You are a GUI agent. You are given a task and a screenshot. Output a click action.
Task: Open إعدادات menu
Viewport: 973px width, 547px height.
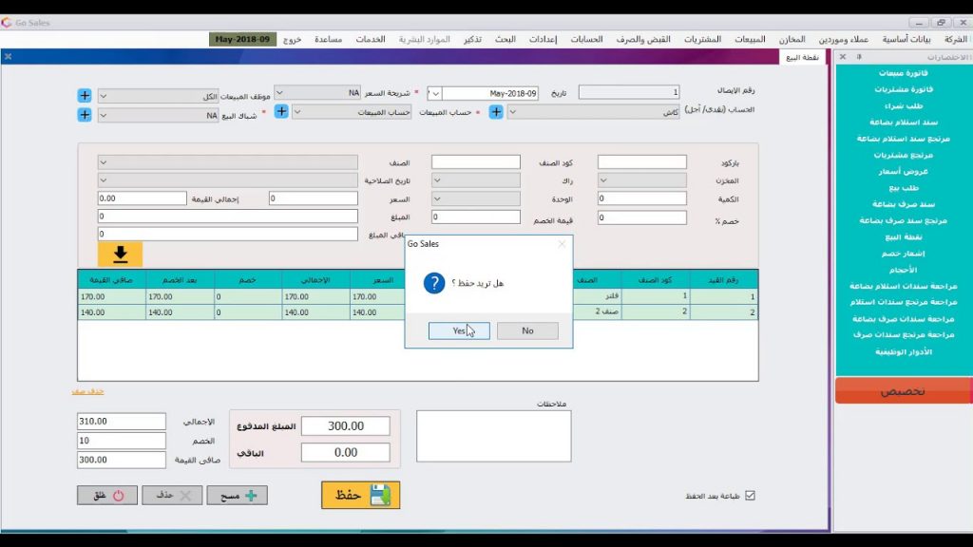point(543,39)
